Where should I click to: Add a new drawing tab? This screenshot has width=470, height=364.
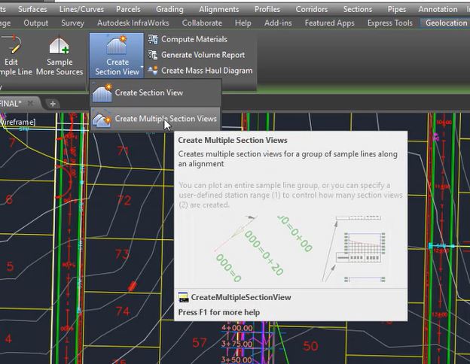point(53,104)
